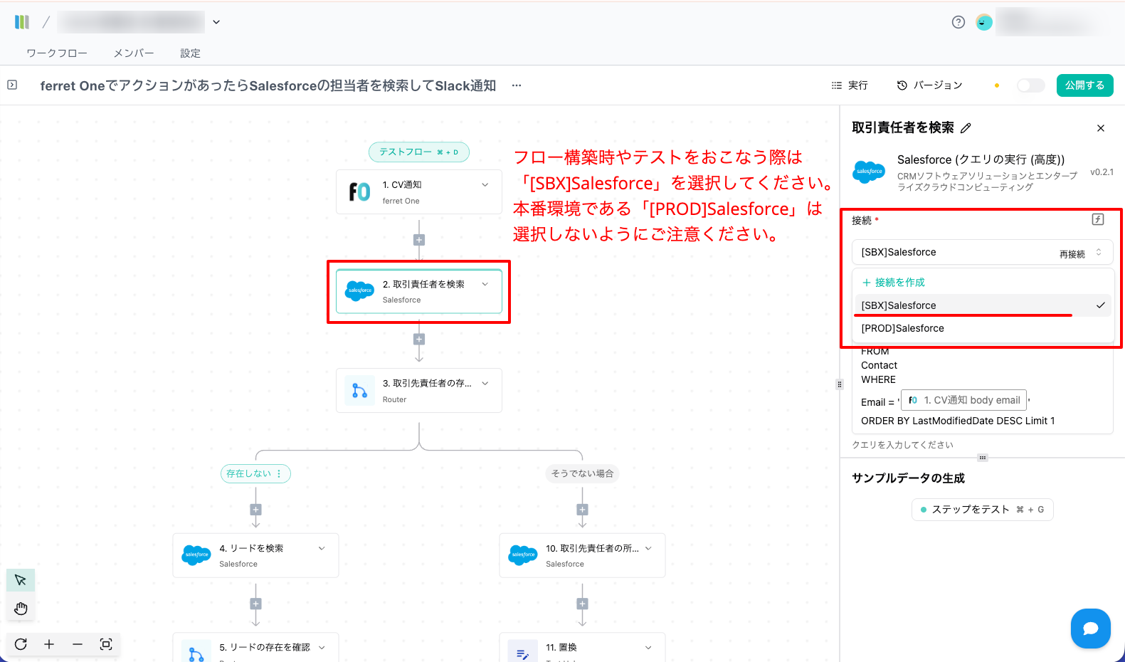Select the hand pan tool
This screenshot has width=1125, height=662.
pyautogui.click(x=21, y=608)
